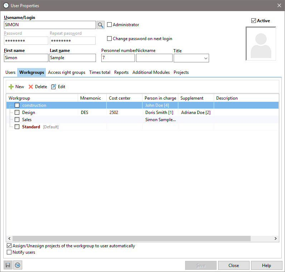Switch to the Access right groups tab
Screen dimensions: 285x272
(x=67, y=72)
